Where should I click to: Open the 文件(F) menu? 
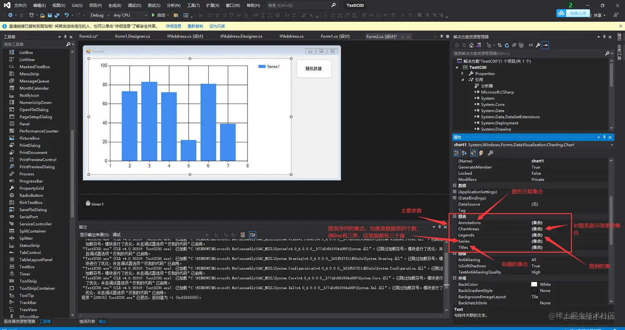click(x=20, y=5)
